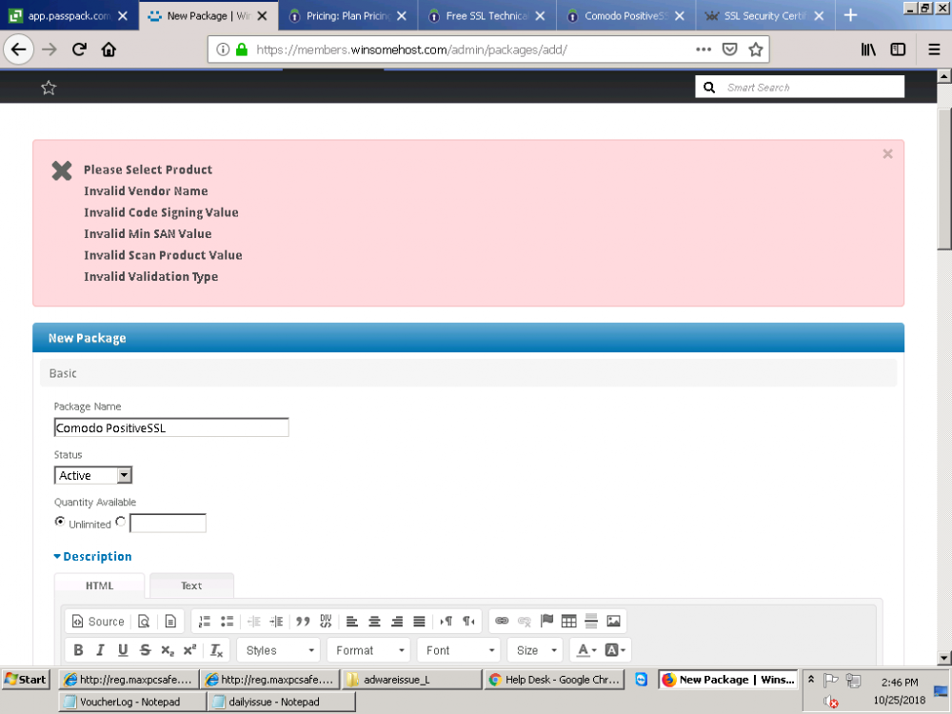Open the background color picker
The image size is (952, 714).
pos(615,650)
